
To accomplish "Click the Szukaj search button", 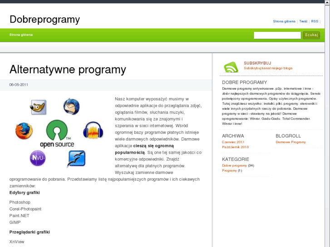I will click(x=311, y=35).
